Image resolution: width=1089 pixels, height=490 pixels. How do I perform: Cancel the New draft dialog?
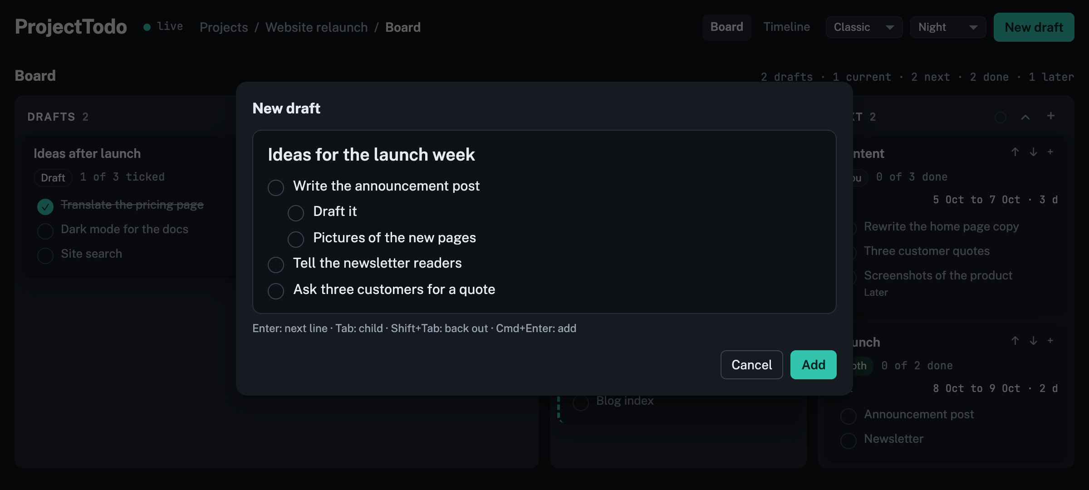click(752, 365)
